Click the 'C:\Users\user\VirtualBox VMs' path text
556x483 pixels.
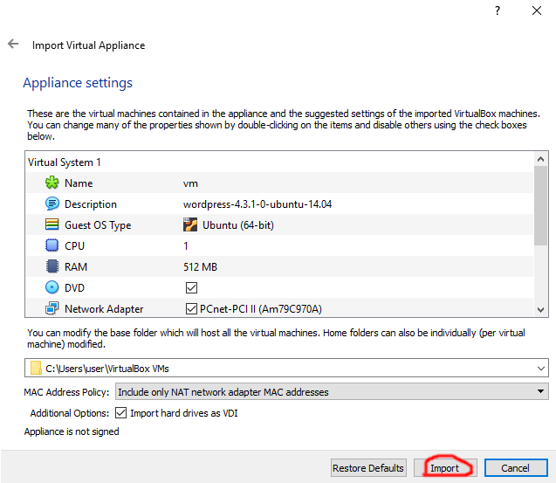click(x=107, y=369)
